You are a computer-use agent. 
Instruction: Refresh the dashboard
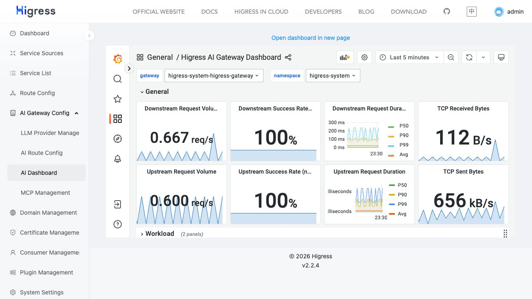pos(469,57)
